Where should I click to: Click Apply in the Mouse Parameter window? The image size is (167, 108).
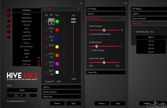[118, 104]
